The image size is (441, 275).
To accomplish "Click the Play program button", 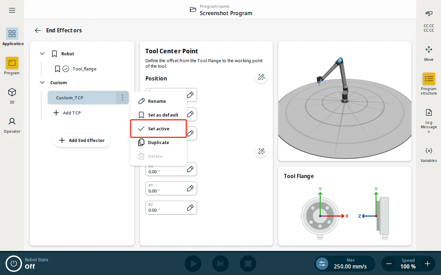I will [193, 264].
